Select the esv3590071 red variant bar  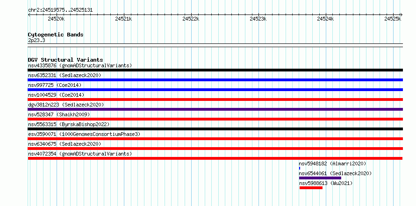click(x=215, y=139)
